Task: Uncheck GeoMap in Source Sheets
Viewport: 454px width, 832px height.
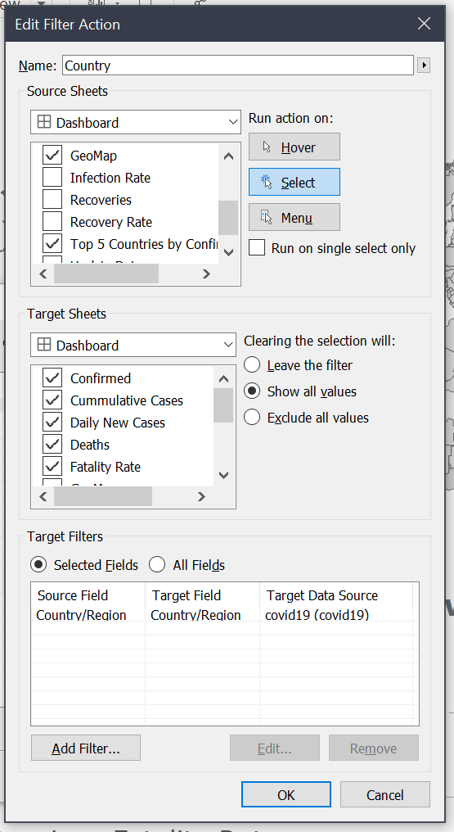Action: (52, 156)
